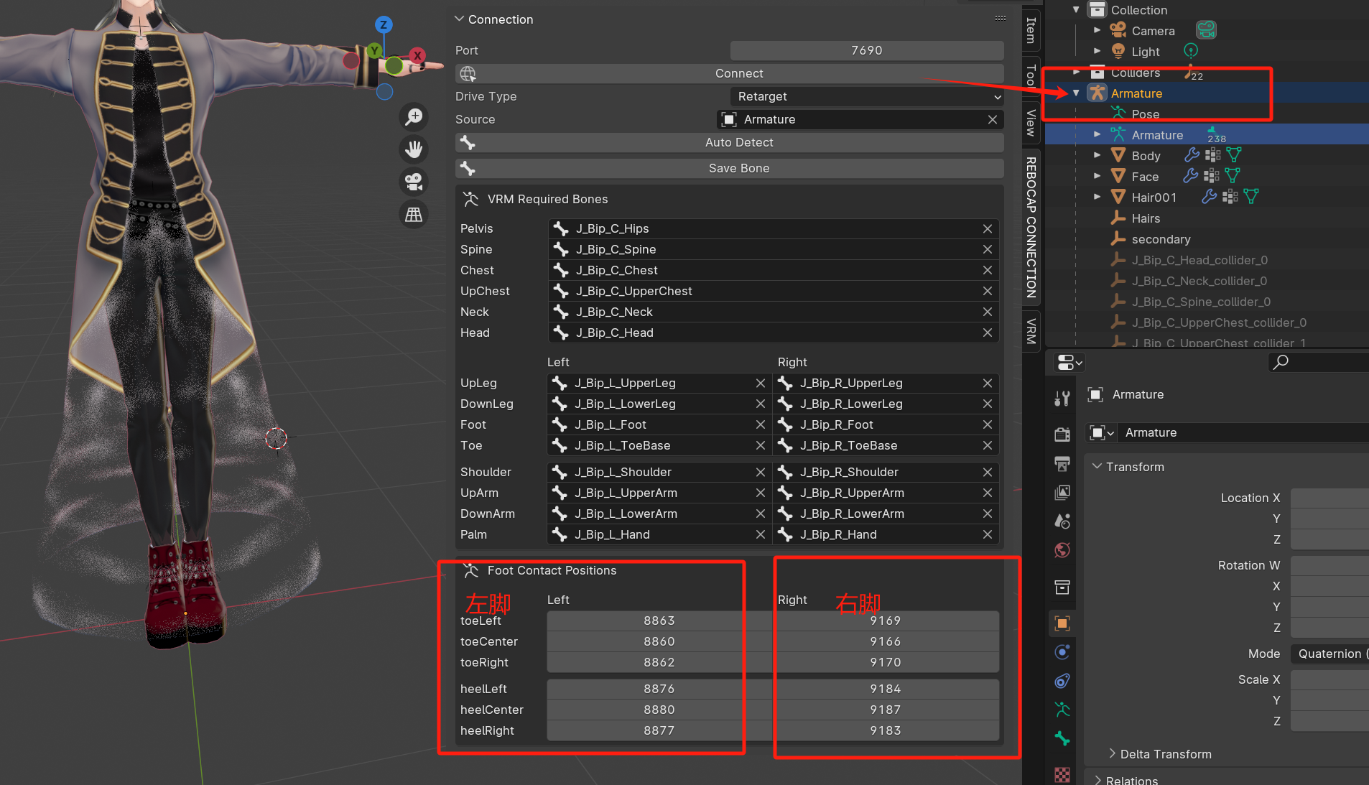Open the Texture properties checker icon
This screenshot has height=785, width=1369.
coord(1062,774)
